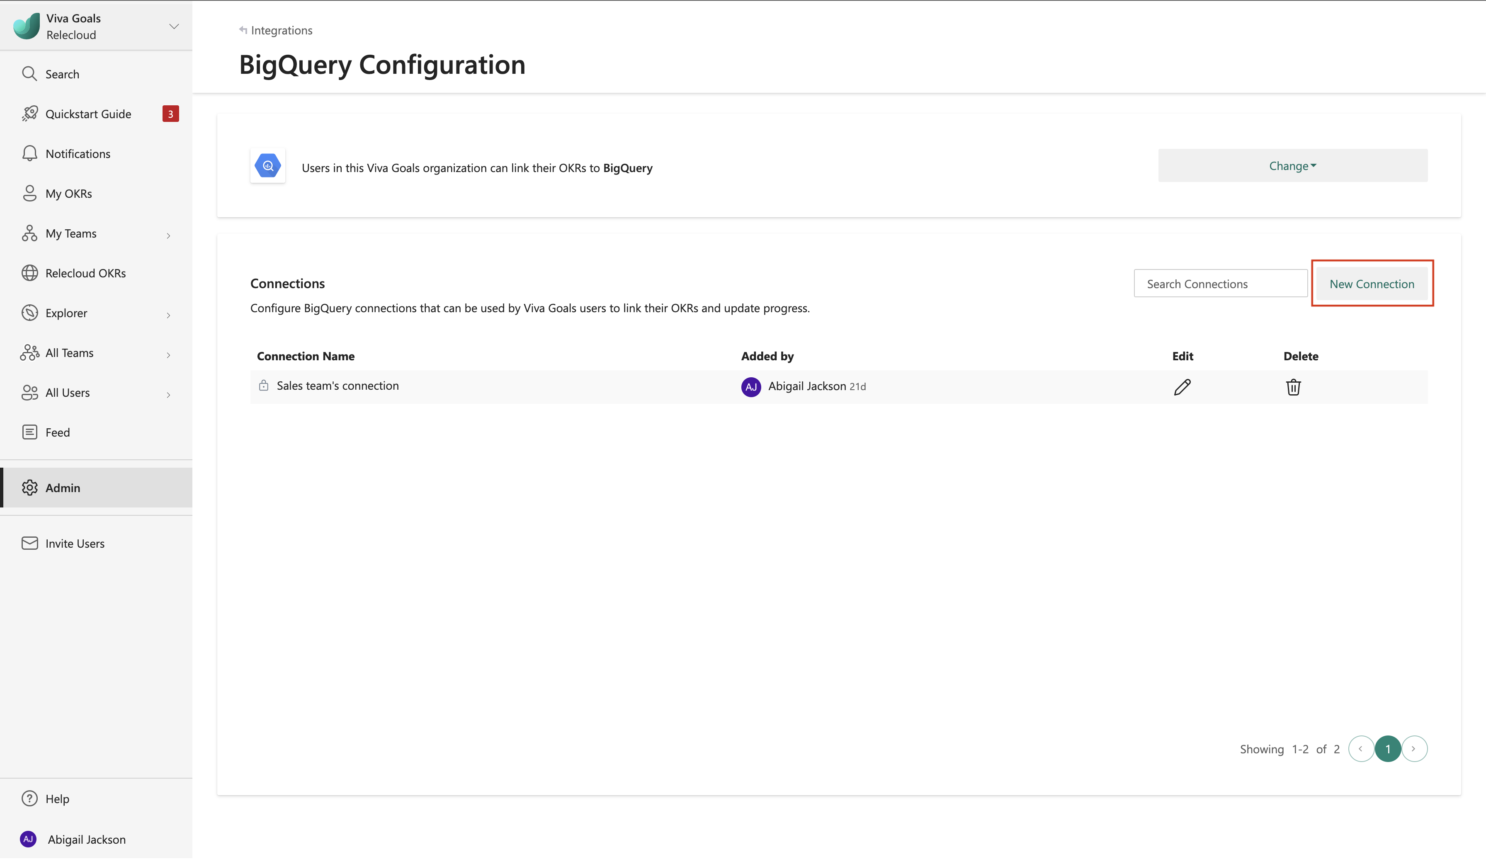The height and width of the screenshot is (864, 1486).
Task: Click the New Connection button
Action: point(1371,284)
